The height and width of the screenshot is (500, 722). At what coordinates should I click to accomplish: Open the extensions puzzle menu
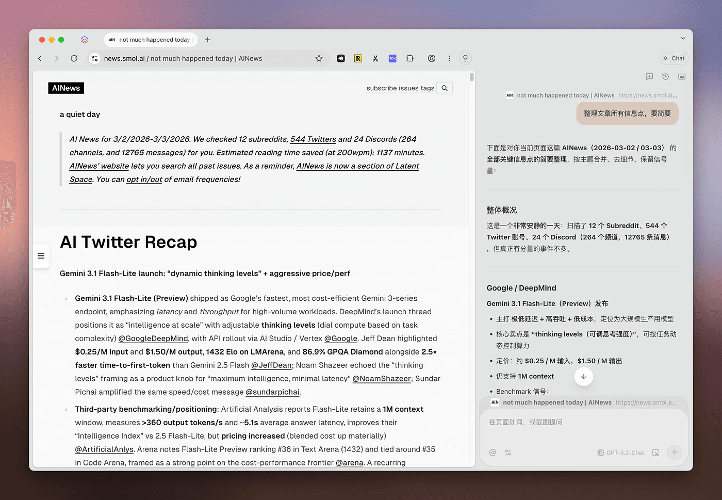pyautogui.click(x=410, y=58)
